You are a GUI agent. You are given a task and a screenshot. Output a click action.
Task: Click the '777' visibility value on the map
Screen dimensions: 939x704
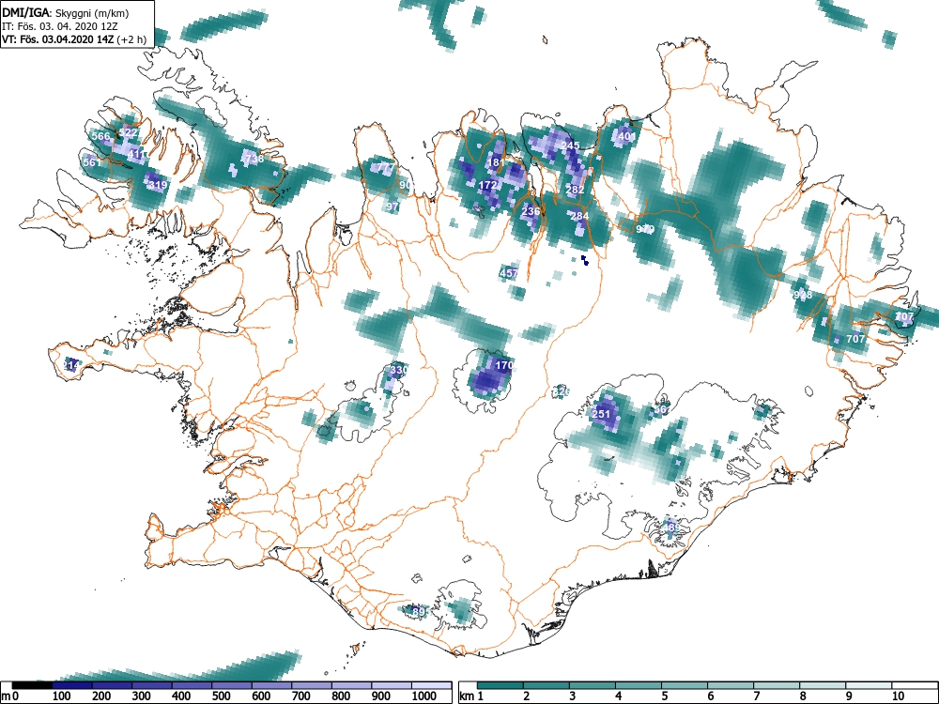[x=386, y=167]
